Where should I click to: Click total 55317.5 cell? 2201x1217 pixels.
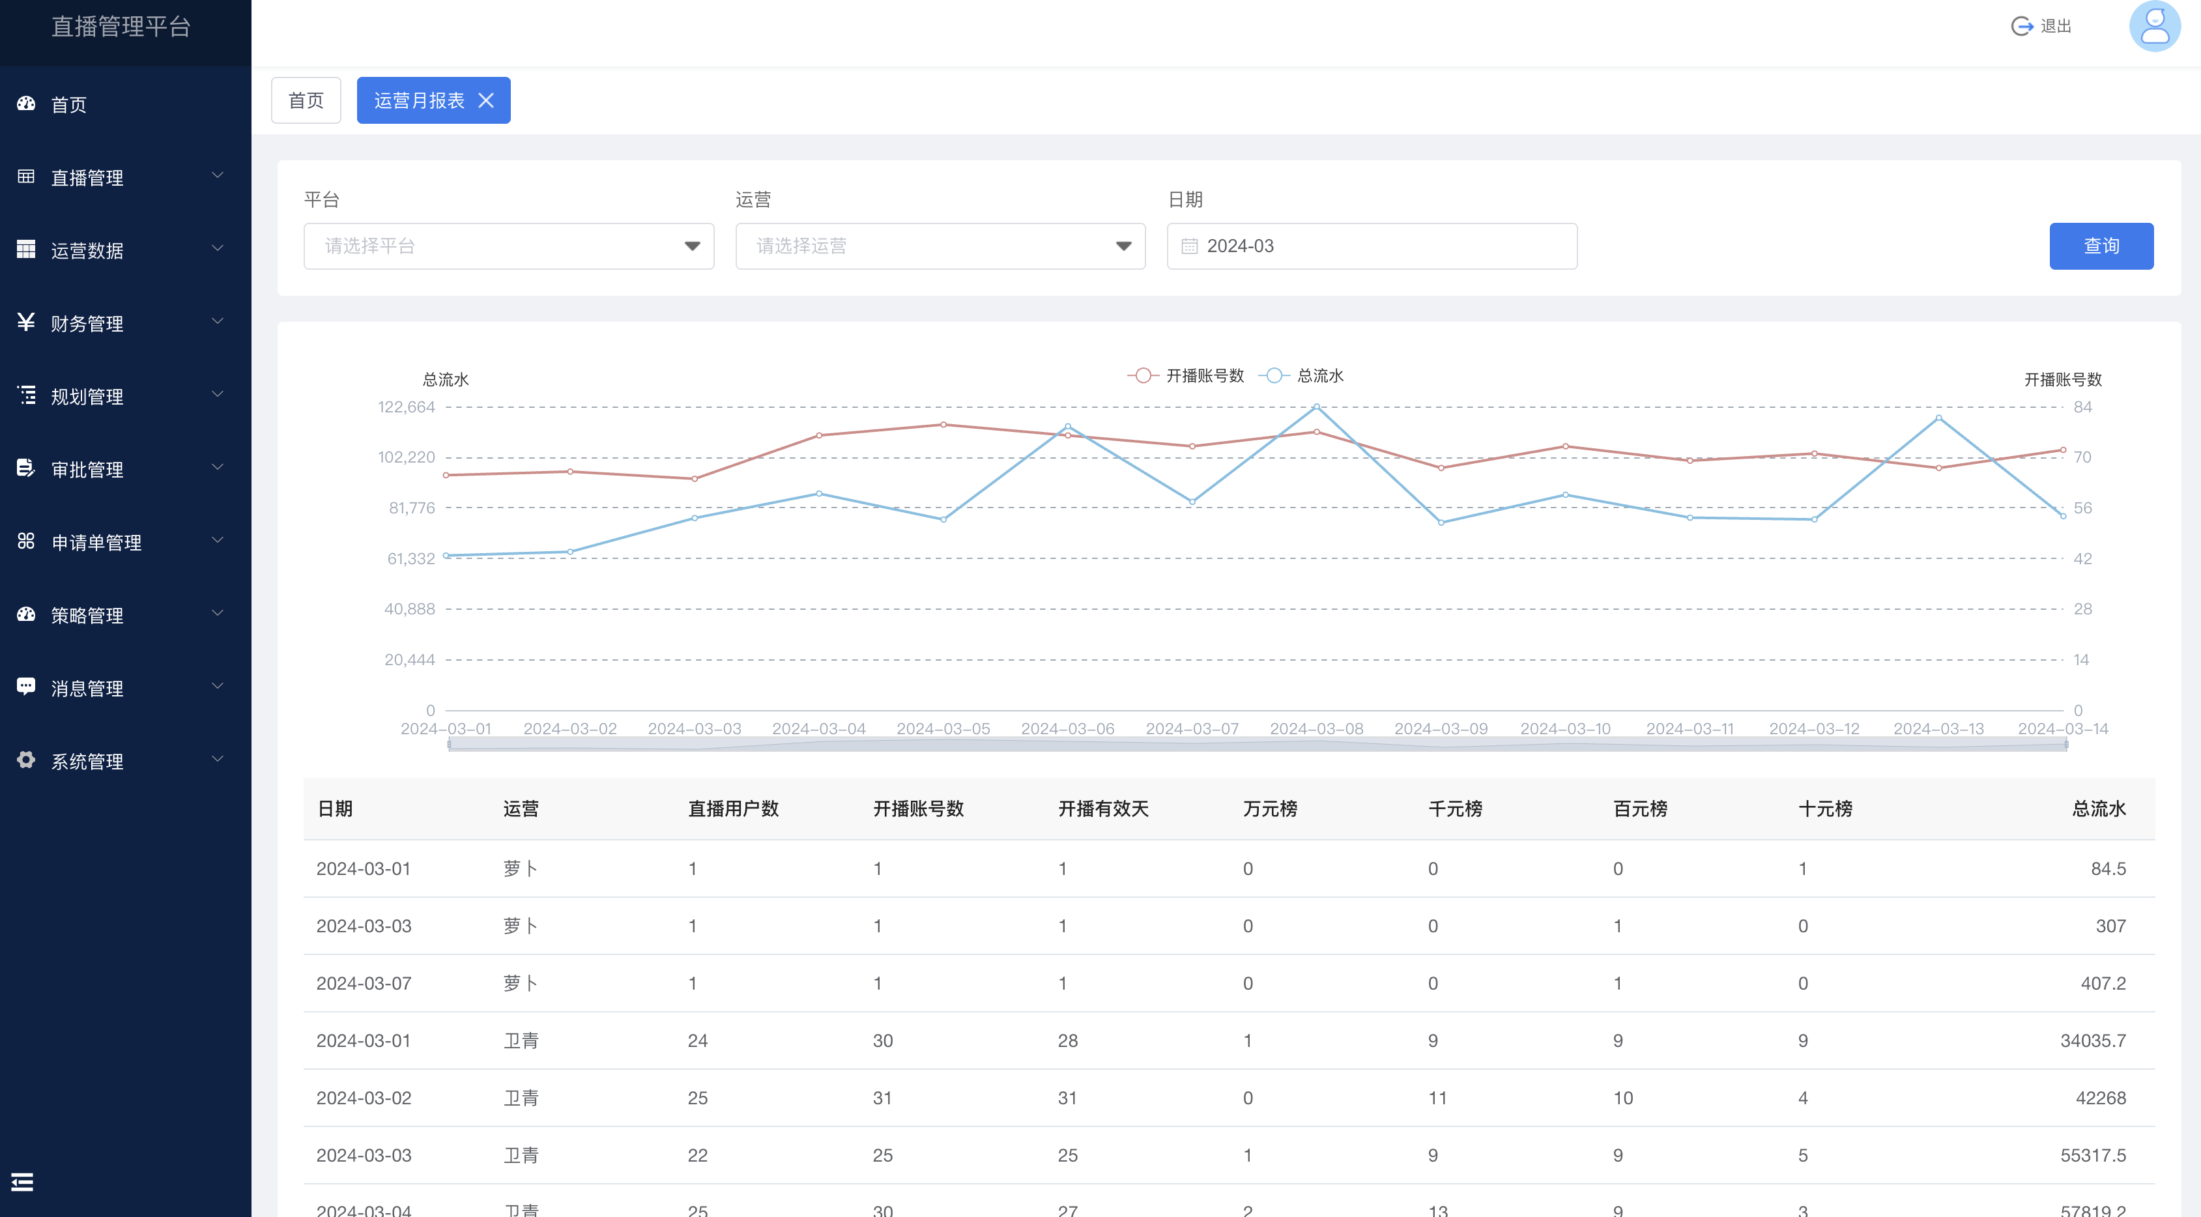[2093, 1156]
